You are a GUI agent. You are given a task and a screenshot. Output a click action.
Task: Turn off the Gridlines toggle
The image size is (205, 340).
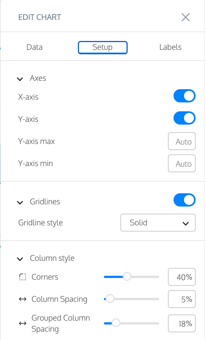point(185,200)
